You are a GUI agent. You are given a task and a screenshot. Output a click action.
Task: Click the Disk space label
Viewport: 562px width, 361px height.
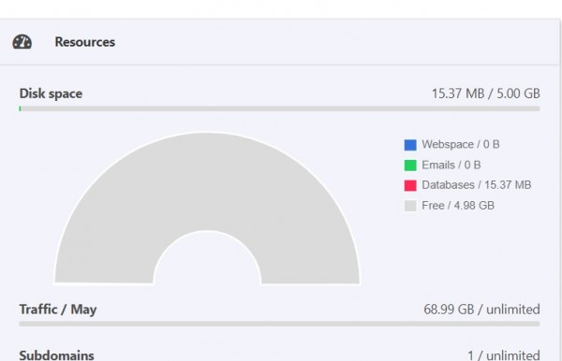click(x=51, y=94)
